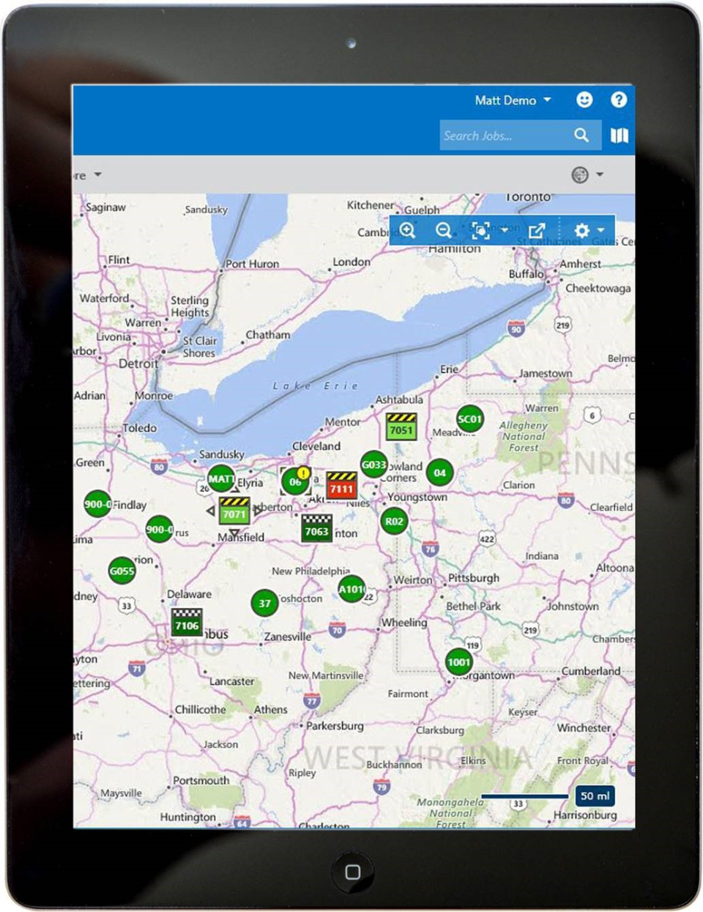Viewport: 703px width, 912px height.
Task: Click the globe icon above the map
Action: pyautogui.click(x=579, y=174)
